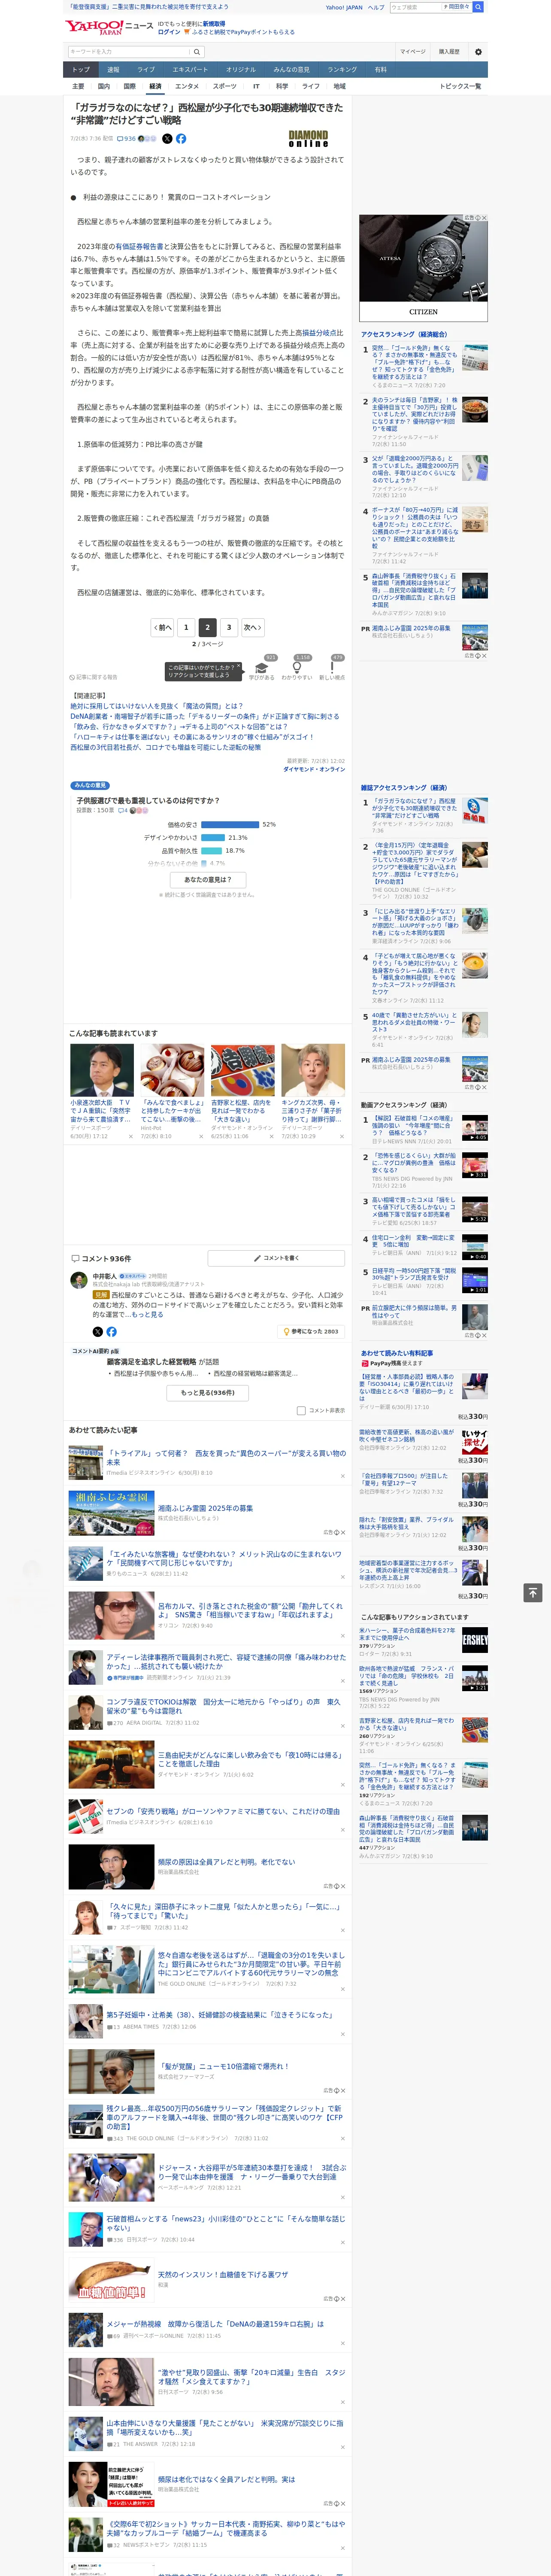This screenshot has width=551, height=2576.
Task: React with わかりやすい lightbulb icon
Action: (x=297, y=668)
